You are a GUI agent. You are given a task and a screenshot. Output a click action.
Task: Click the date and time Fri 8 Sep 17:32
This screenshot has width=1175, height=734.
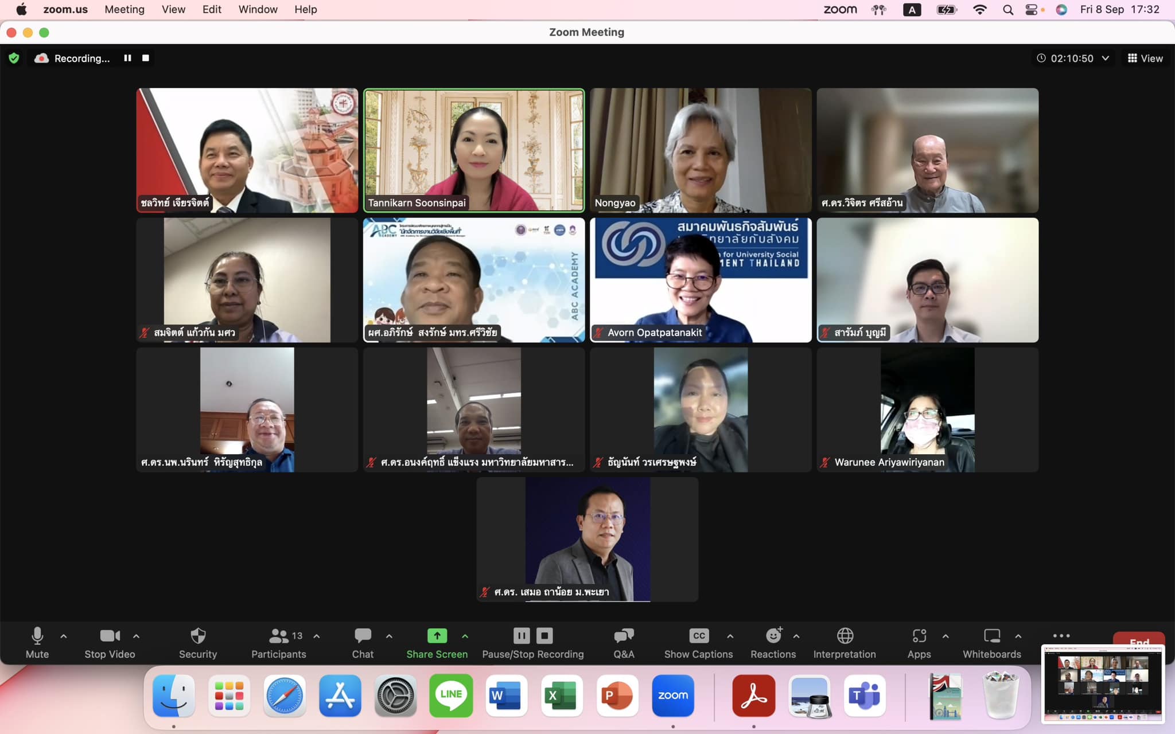click(1119, 9)
